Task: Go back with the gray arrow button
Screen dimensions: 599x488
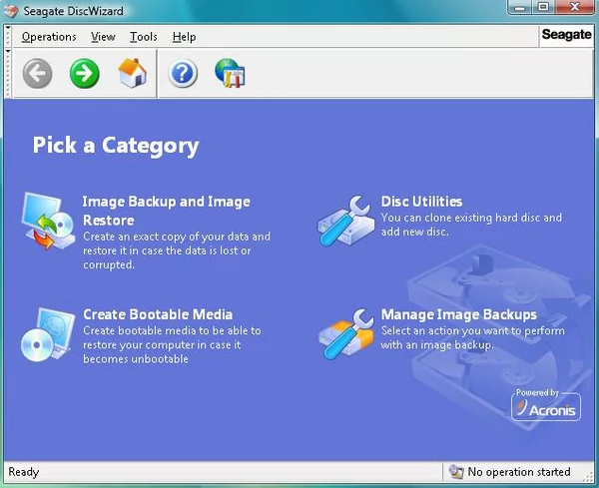Action: point(37,73)
